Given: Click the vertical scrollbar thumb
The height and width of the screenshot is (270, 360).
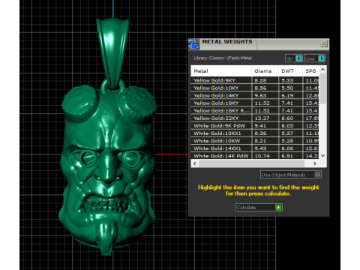Looking at the screenshot, I should point(322,88).
